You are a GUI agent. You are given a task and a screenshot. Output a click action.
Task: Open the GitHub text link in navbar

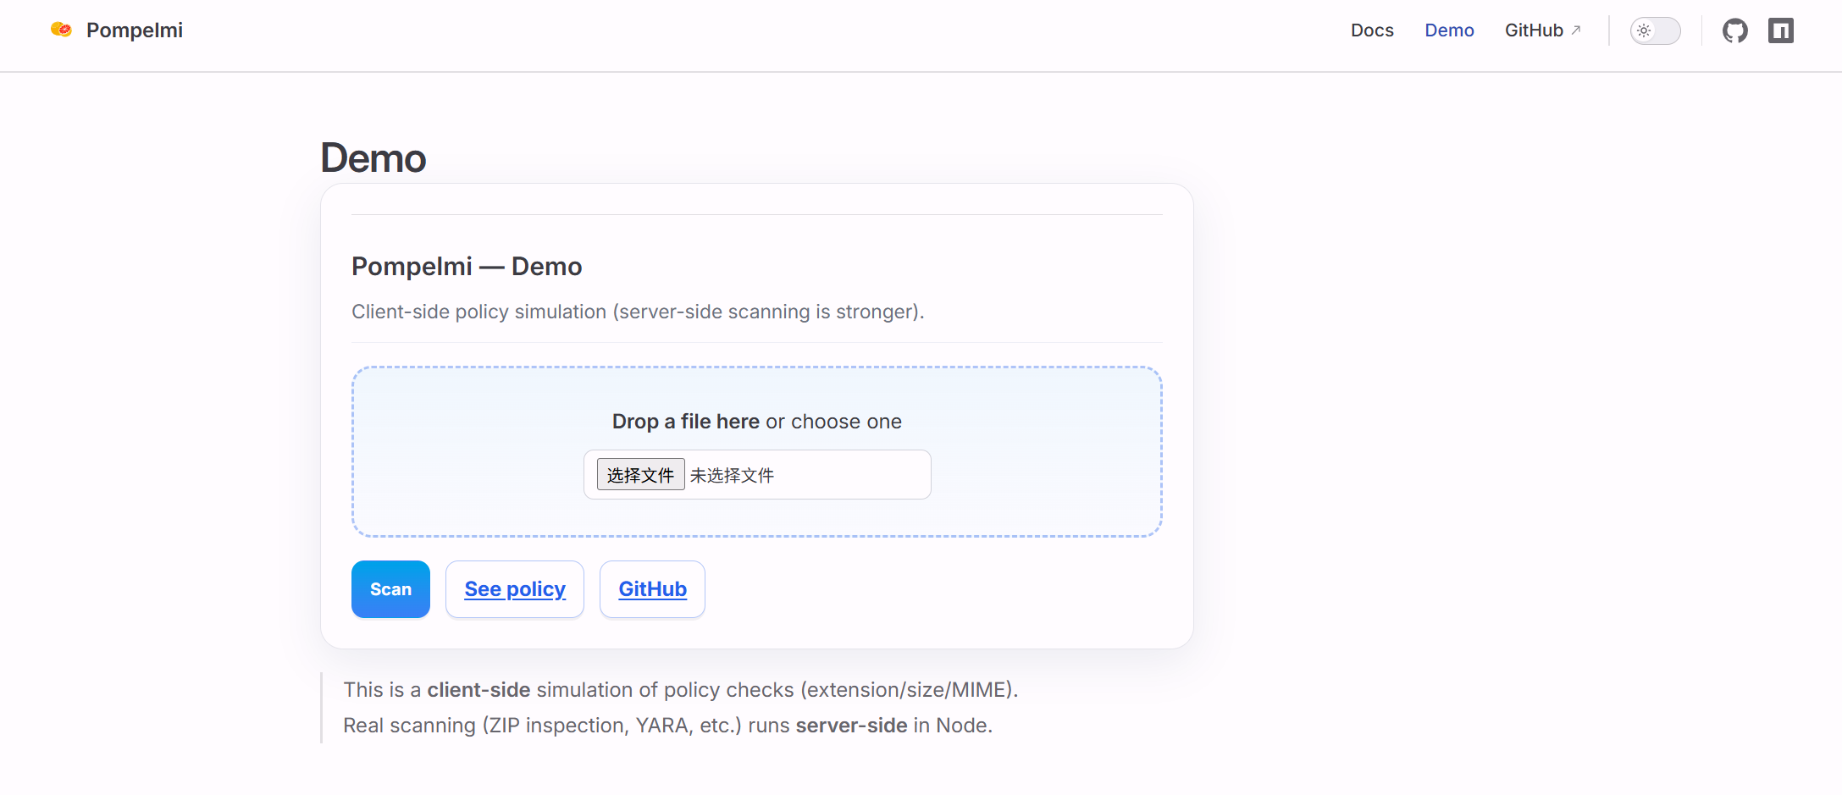click(x=1533, y=30)
